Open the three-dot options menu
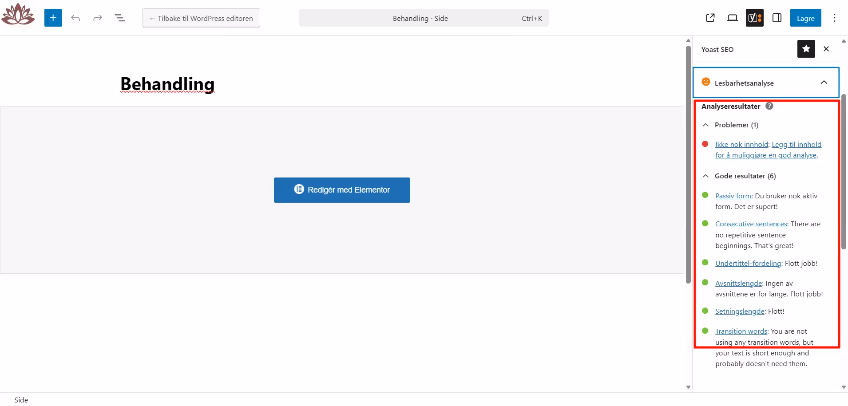Viewport: 848px width, 406px height. pyautogui.click(x=835, y=18)
